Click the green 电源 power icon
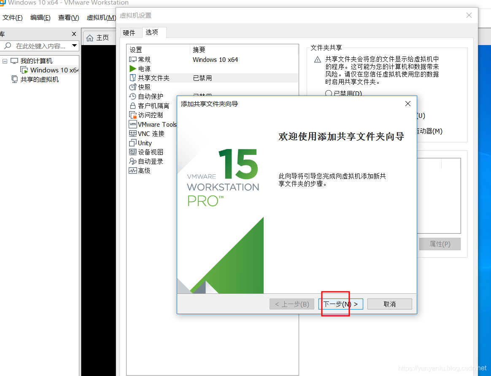491x376 pixels. pos(132,69)
